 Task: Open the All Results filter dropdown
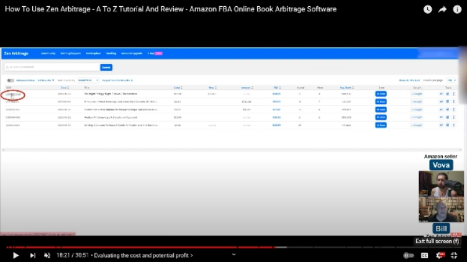pos(46,80)
